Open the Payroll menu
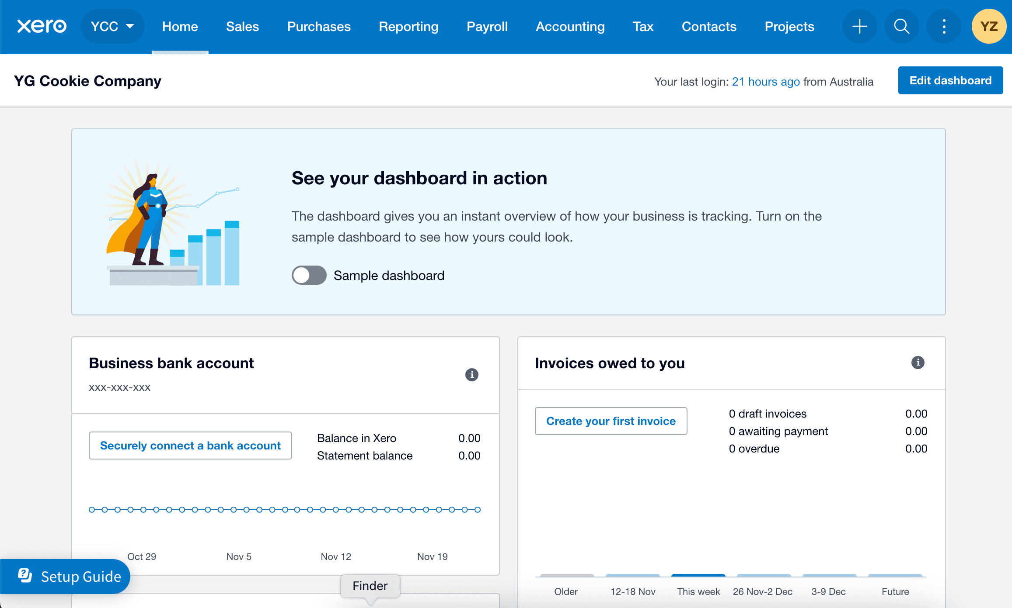 (x=487, y=26)
